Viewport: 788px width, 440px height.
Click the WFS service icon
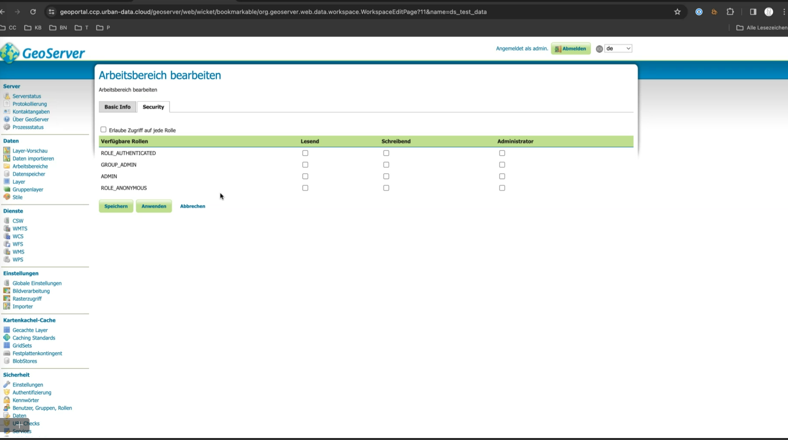coord(7,244)
